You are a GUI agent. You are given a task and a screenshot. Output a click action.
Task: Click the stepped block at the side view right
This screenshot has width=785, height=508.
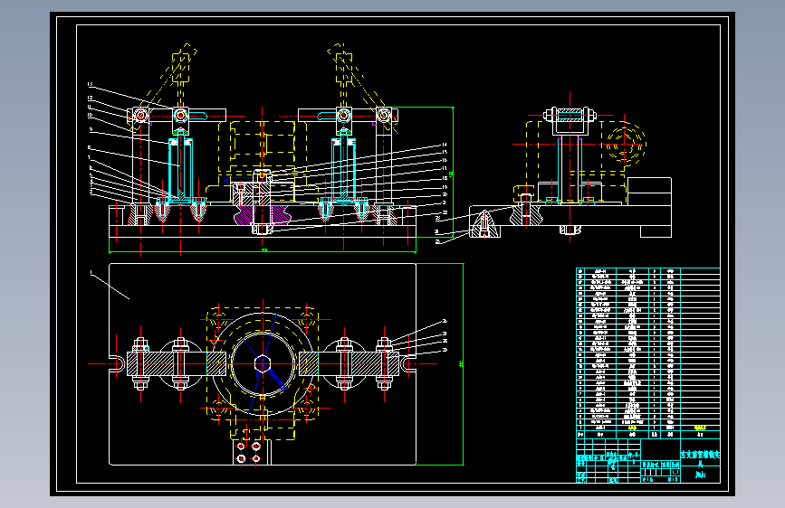[x=649, y=207]
